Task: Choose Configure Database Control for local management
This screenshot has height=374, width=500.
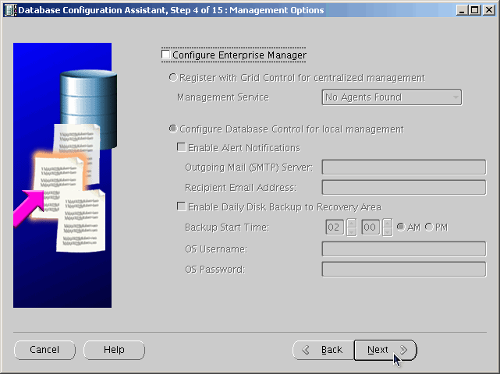Action: click(x=173, y=129)
